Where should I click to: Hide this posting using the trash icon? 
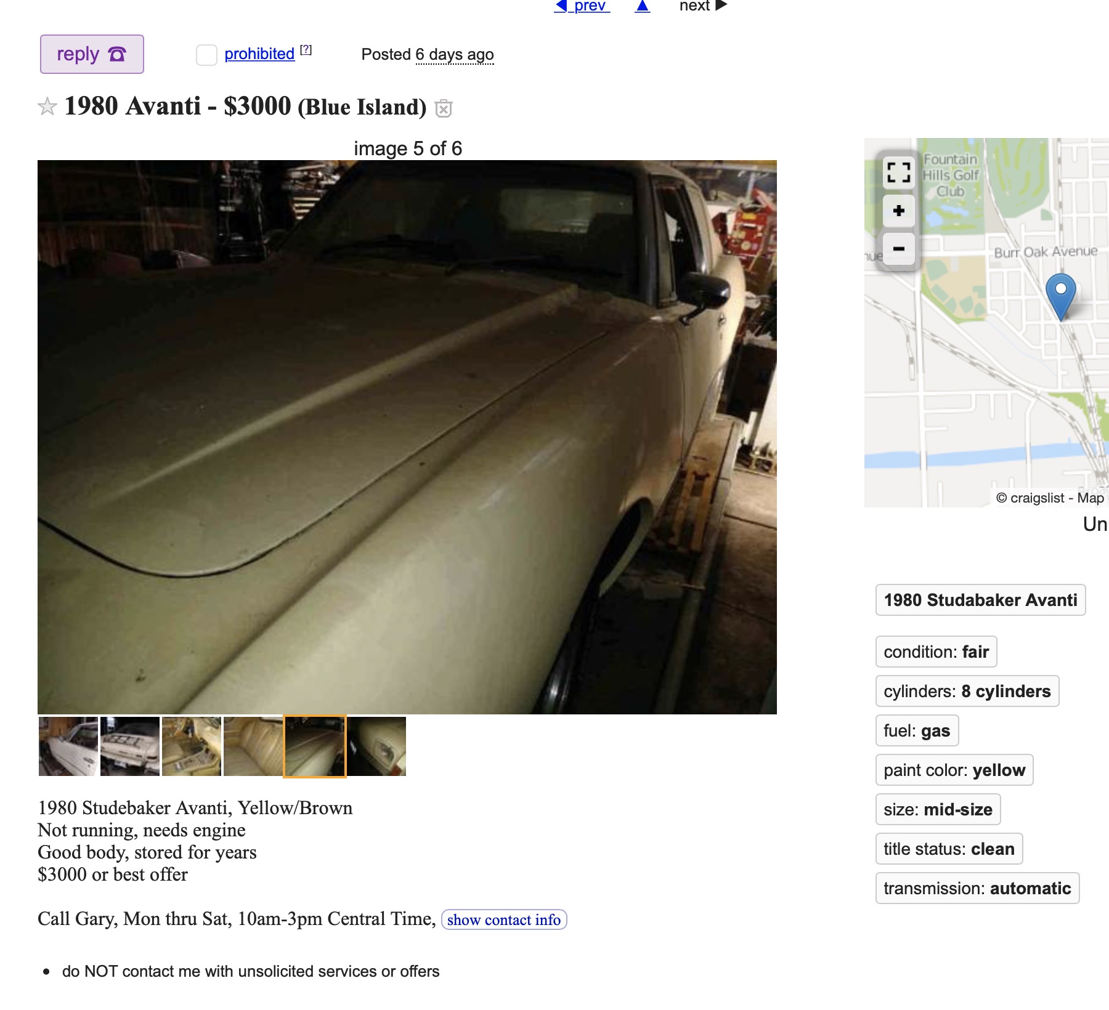(x=444, y=108)
